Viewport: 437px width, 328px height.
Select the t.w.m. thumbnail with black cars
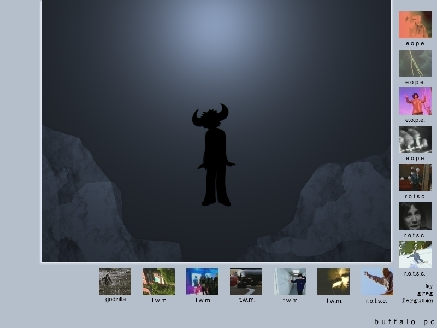click(246, 282)
